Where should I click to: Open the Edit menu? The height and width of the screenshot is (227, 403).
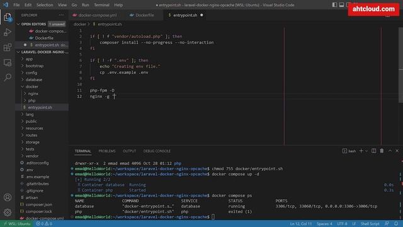coord(28,5)
